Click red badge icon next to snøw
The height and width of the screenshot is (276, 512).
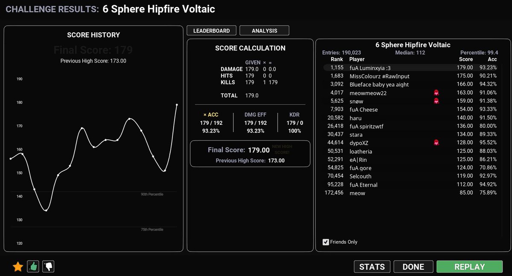coord(436,101)
